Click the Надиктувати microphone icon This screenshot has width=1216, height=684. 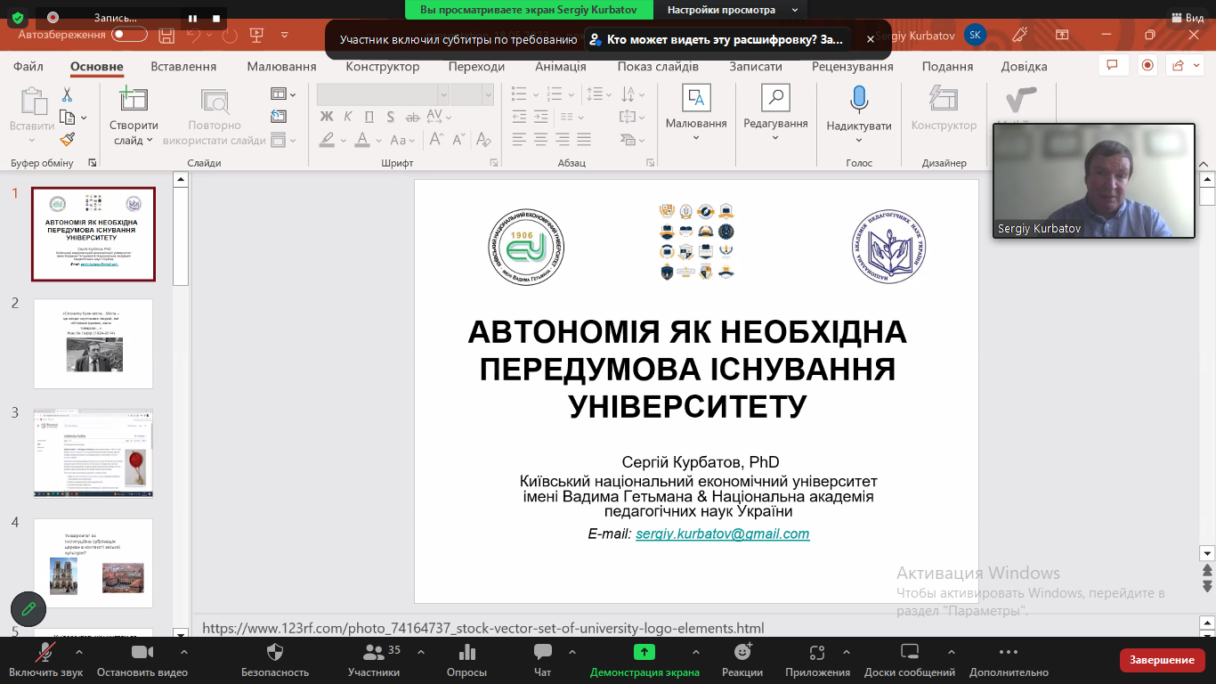coord(859,99)
